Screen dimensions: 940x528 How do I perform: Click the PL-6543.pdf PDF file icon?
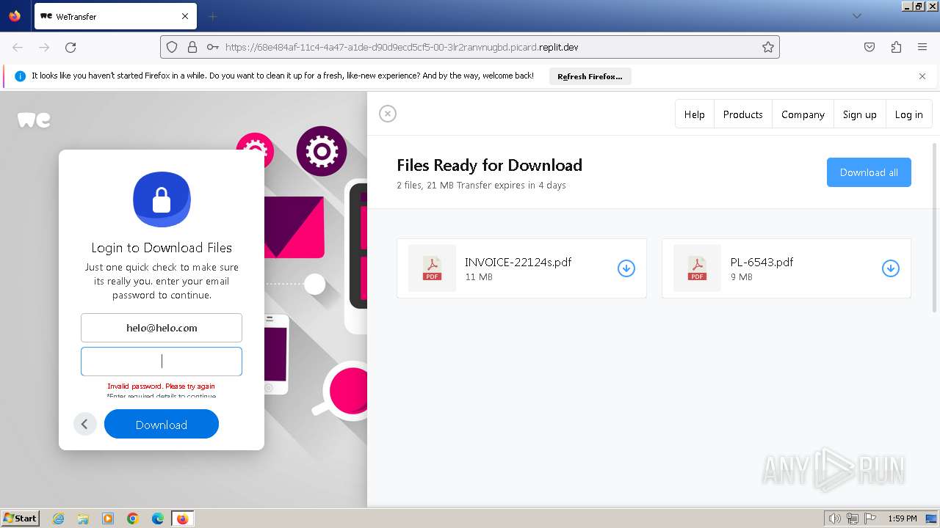(697, 268)
